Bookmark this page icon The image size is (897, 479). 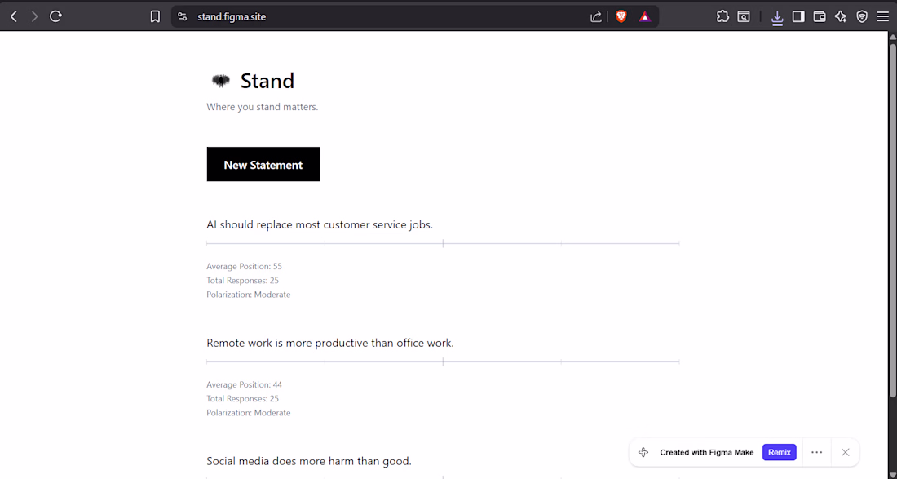click(155, 16)
